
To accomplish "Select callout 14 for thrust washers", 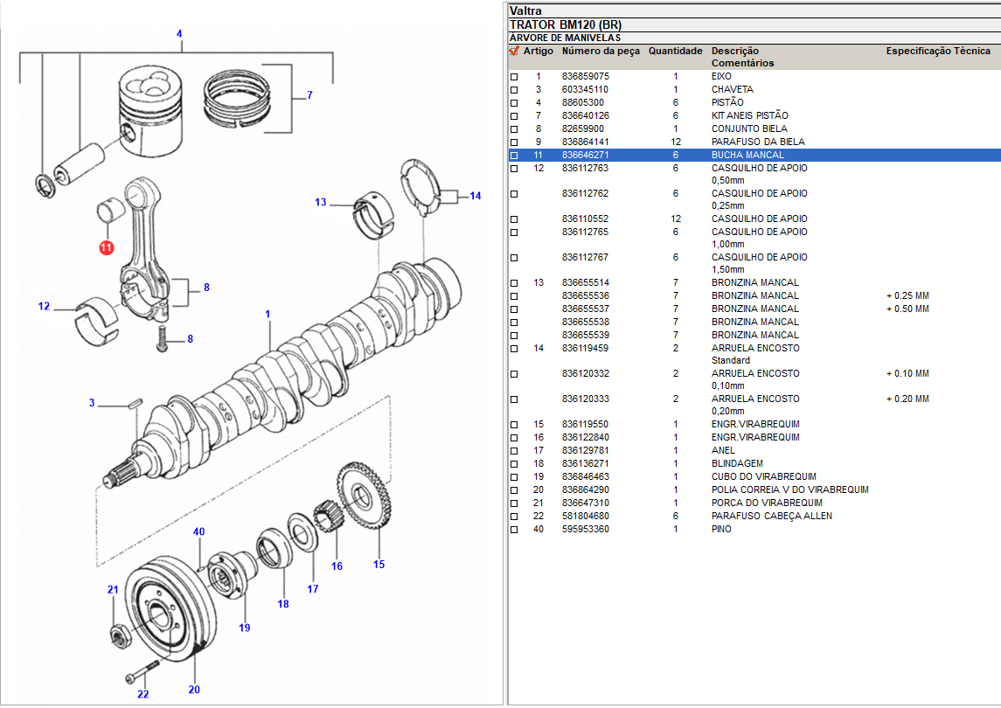I will [x=475, y=196].
